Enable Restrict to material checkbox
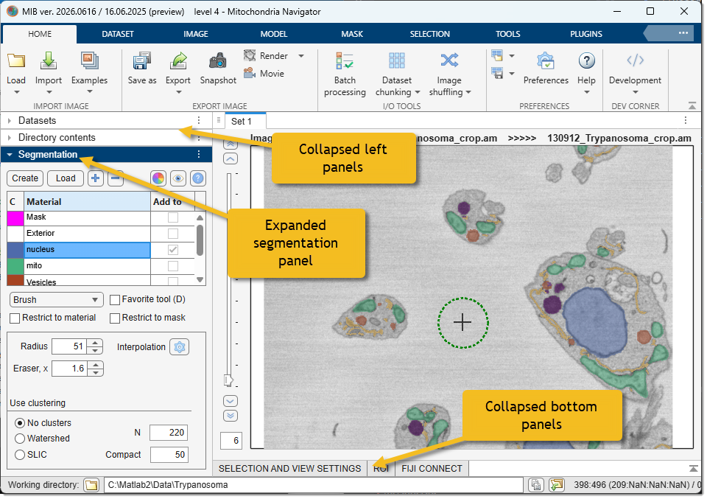 15,318
